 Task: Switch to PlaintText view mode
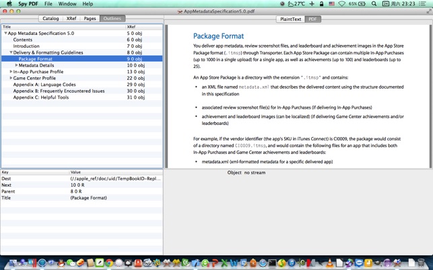tap(290, 19)
